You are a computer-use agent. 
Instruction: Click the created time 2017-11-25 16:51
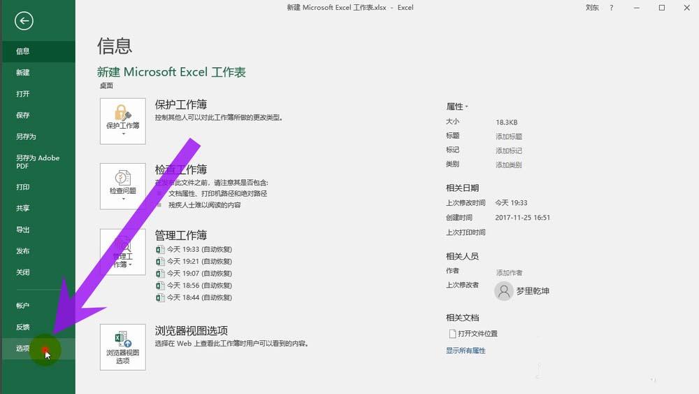[522, 218]
